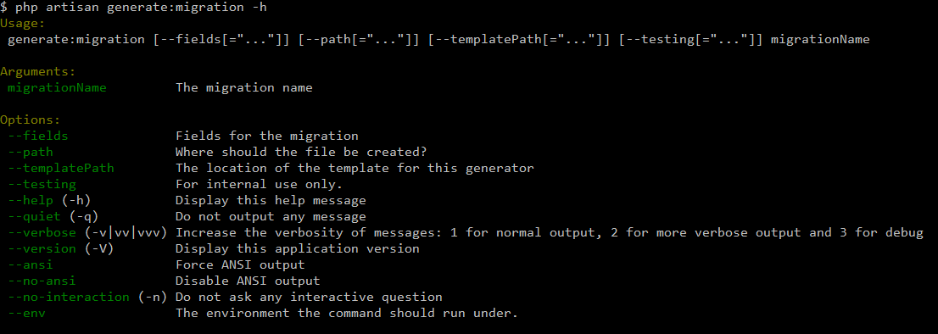938x334 pixels.
Task: Select the --help (-h) option line
Action: [x=49, y=200]
